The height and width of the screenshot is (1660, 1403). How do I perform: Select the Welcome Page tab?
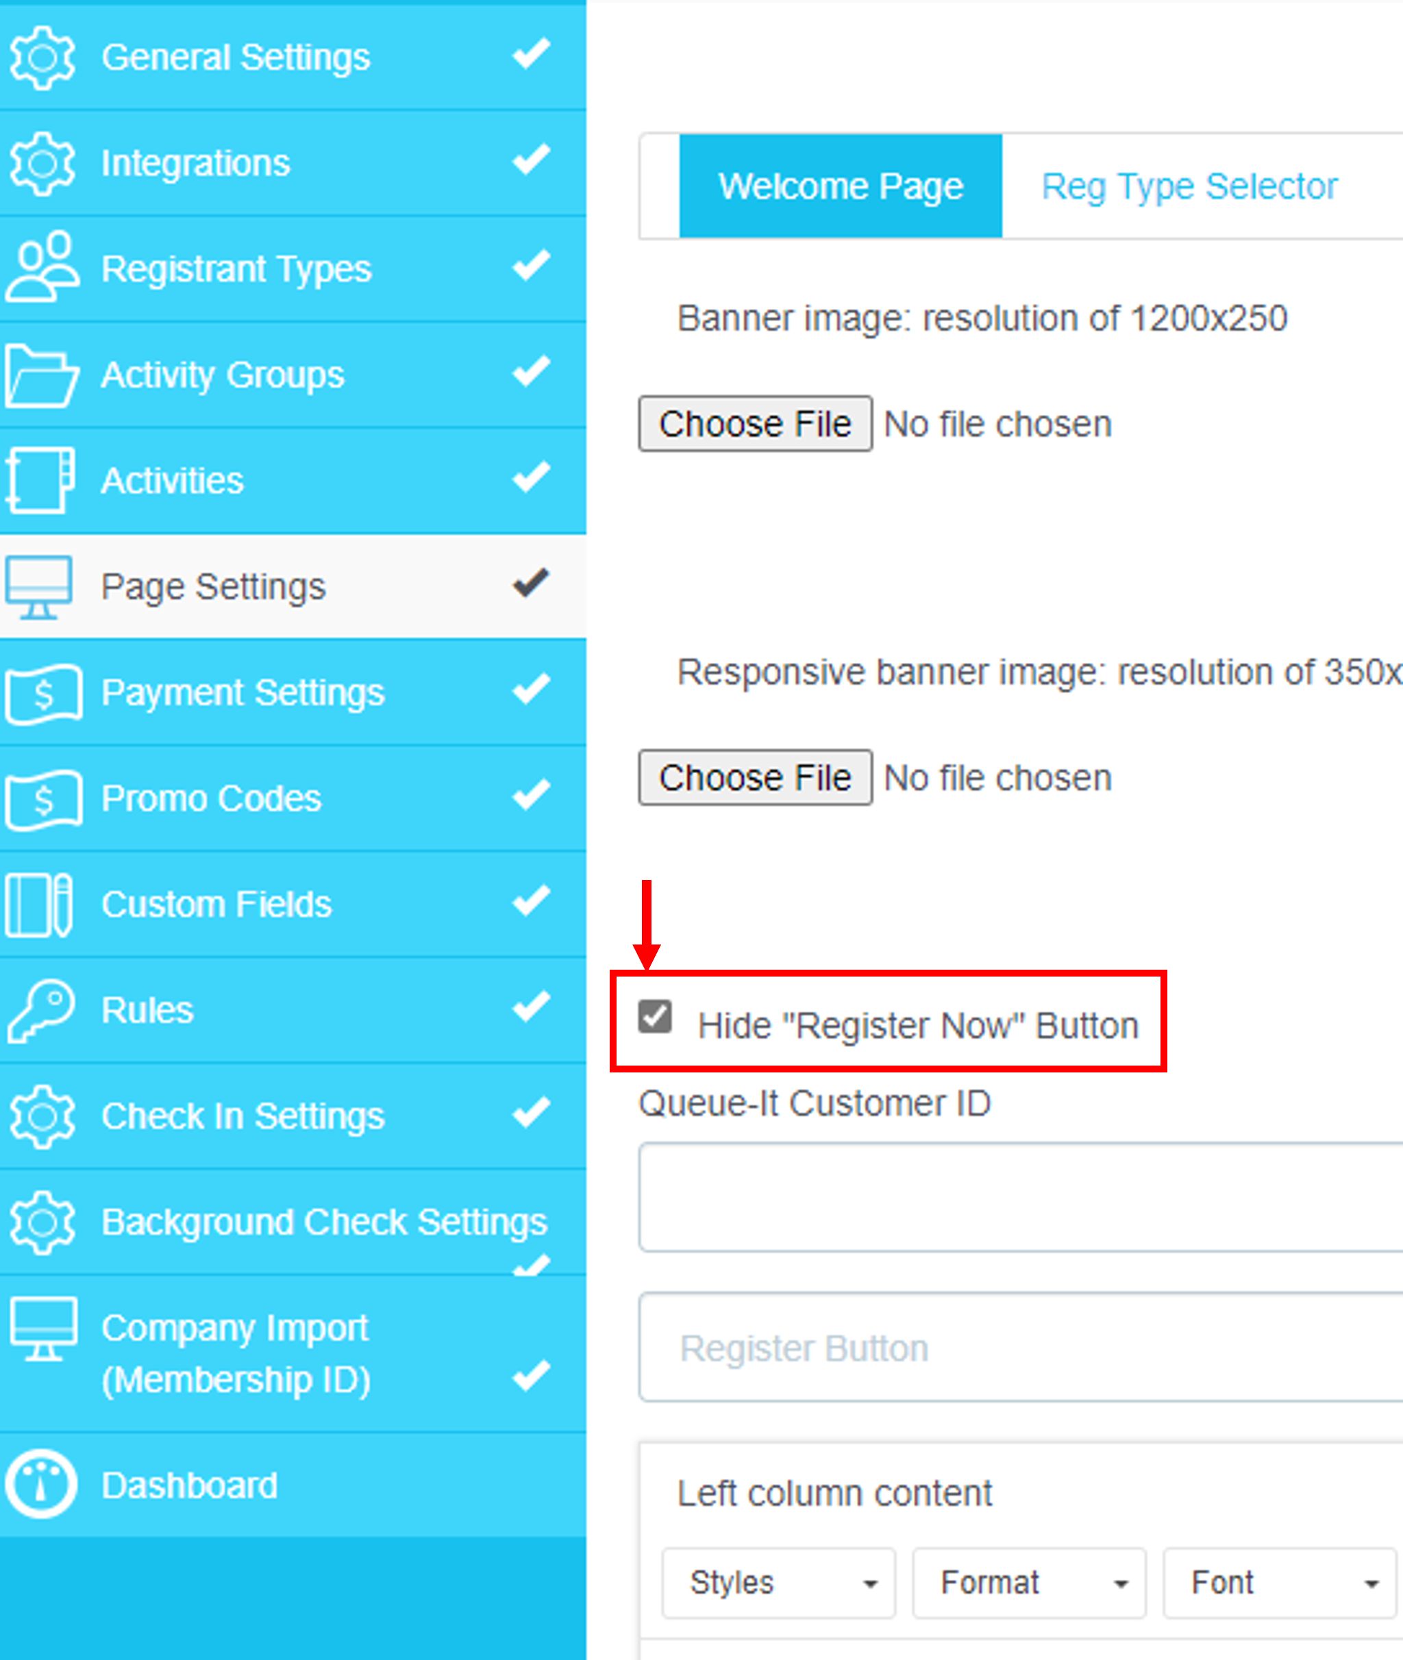coord(841,186)
